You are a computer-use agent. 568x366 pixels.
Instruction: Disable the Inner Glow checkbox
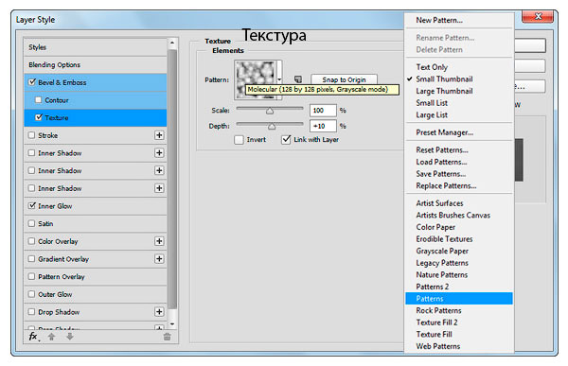[31, 205]
